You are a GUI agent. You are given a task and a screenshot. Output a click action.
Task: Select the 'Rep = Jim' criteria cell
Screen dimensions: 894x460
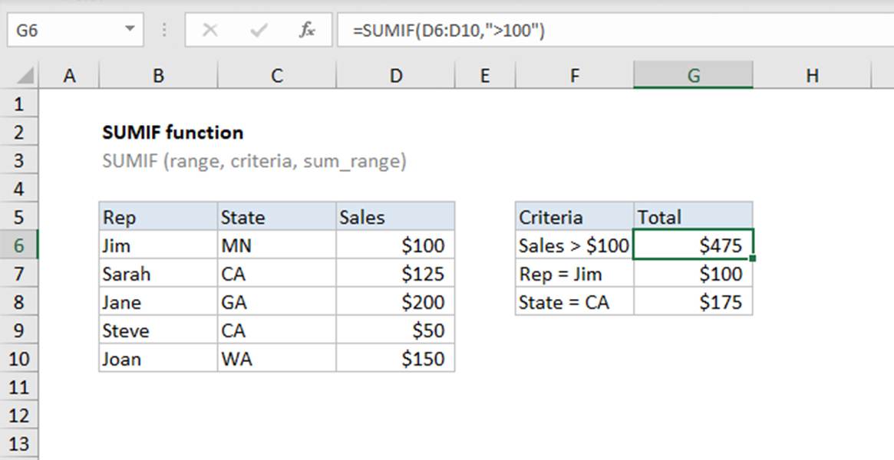574,274
